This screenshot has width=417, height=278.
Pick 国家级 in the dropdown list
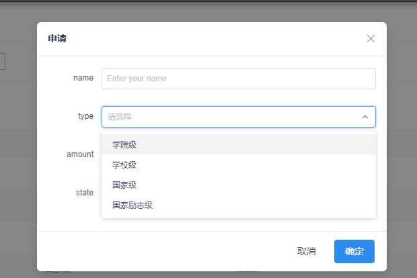(x=239, y=185)
